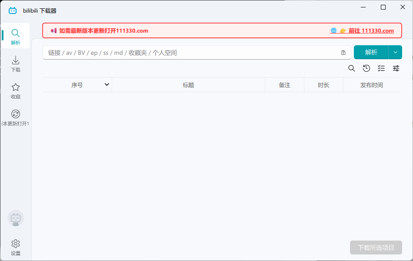Switch to the 下载 download tab
Image resolution: width=413 pixels, height=261 pixels.
[16, 64]
